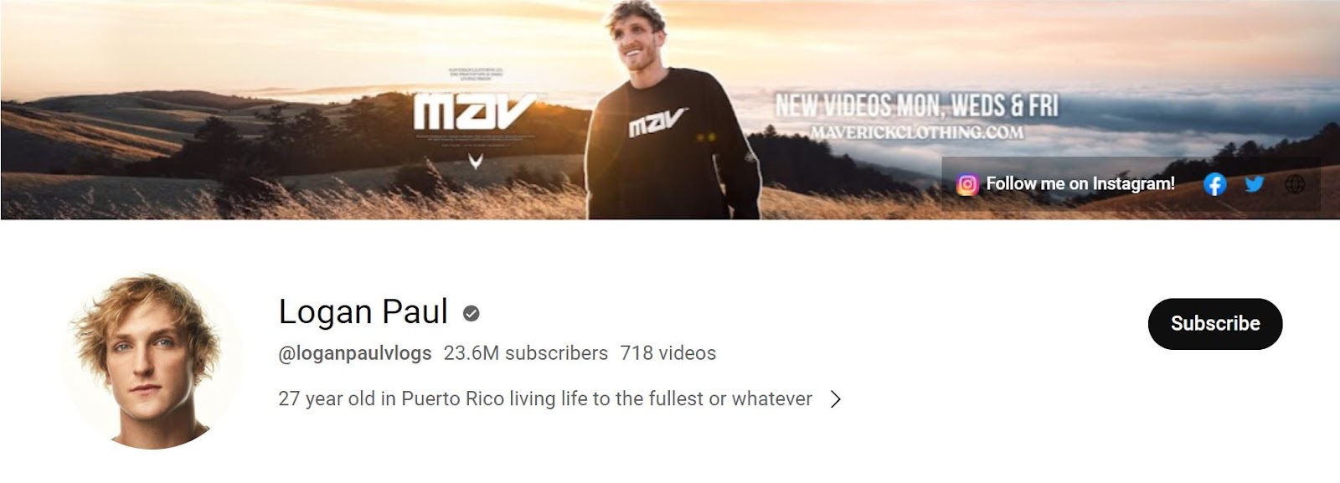Click the globe website icon
The height and width of the screenshot is (483, 1340).
1295,184
